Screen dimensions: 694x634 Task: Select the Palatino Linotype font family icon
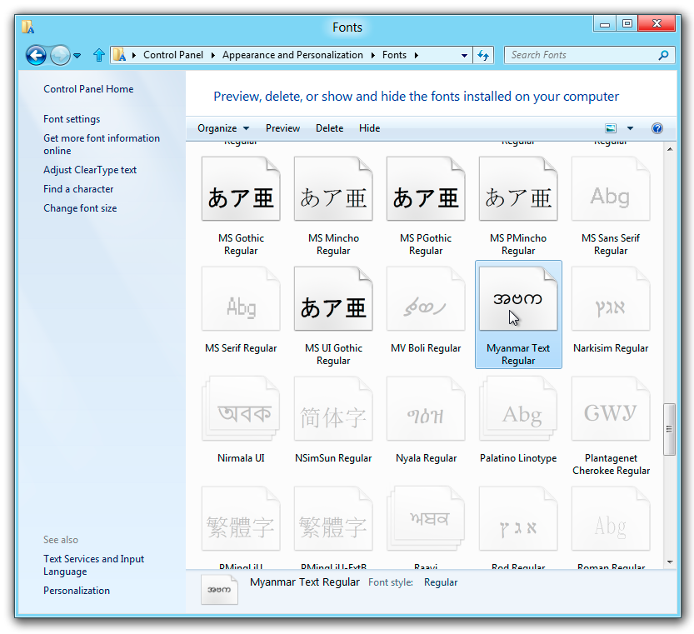(x=518, y=409)
